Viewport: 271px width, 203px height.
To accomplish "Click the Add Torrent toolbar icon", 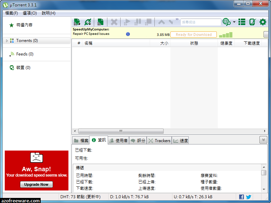I will (77, 22).
